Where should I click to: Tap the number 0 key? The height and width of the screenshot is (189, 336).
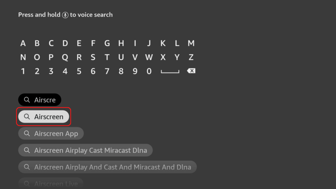tap(149, 71)
